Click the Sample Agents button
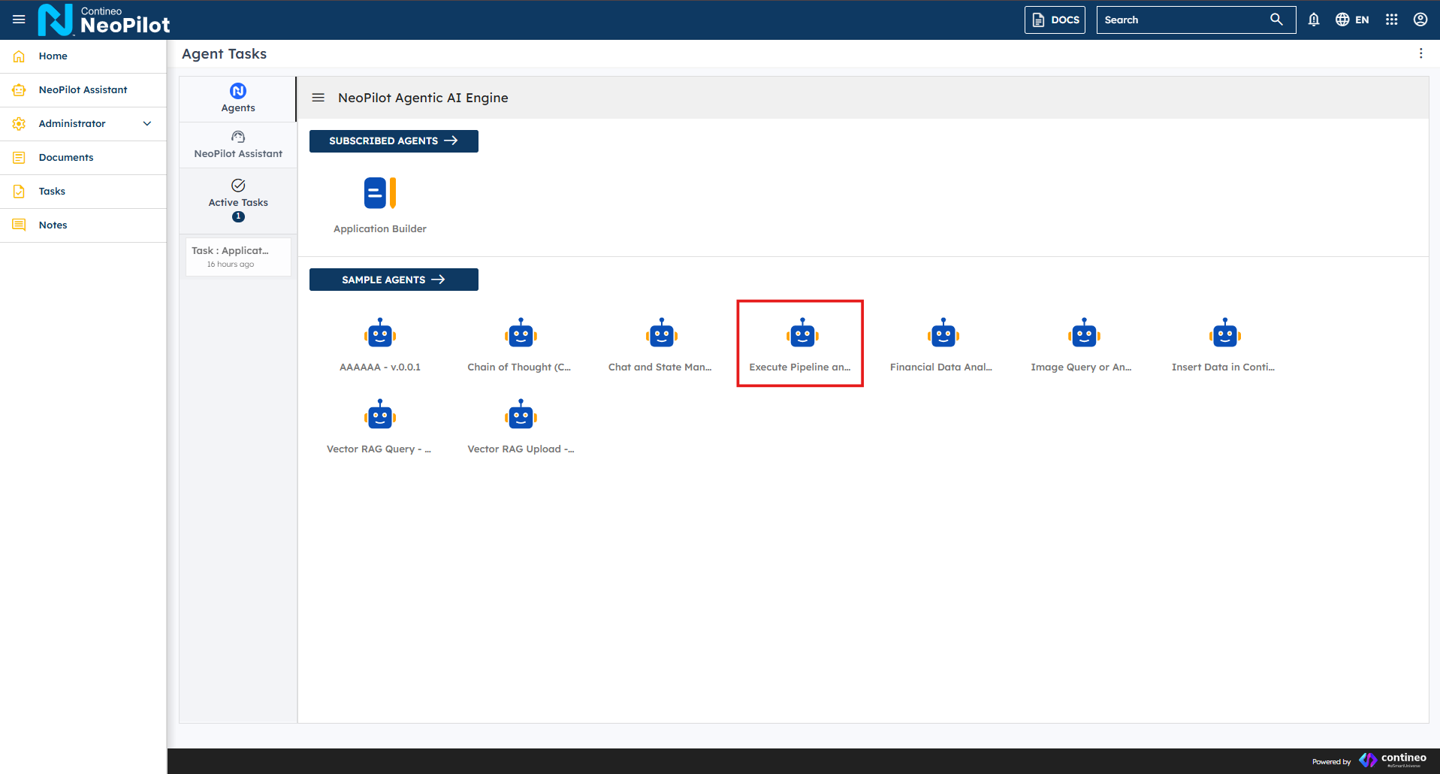The height and width of the screenshot is (774, 1440). (x=394, y=280)
